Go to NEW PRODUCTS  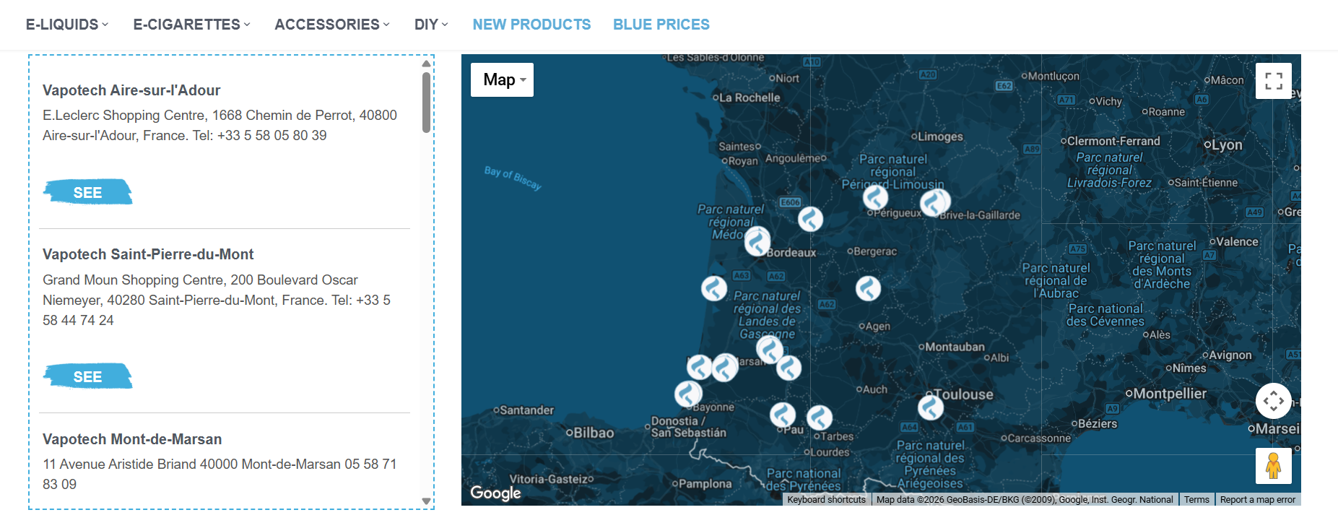click(x=531, y=25)
